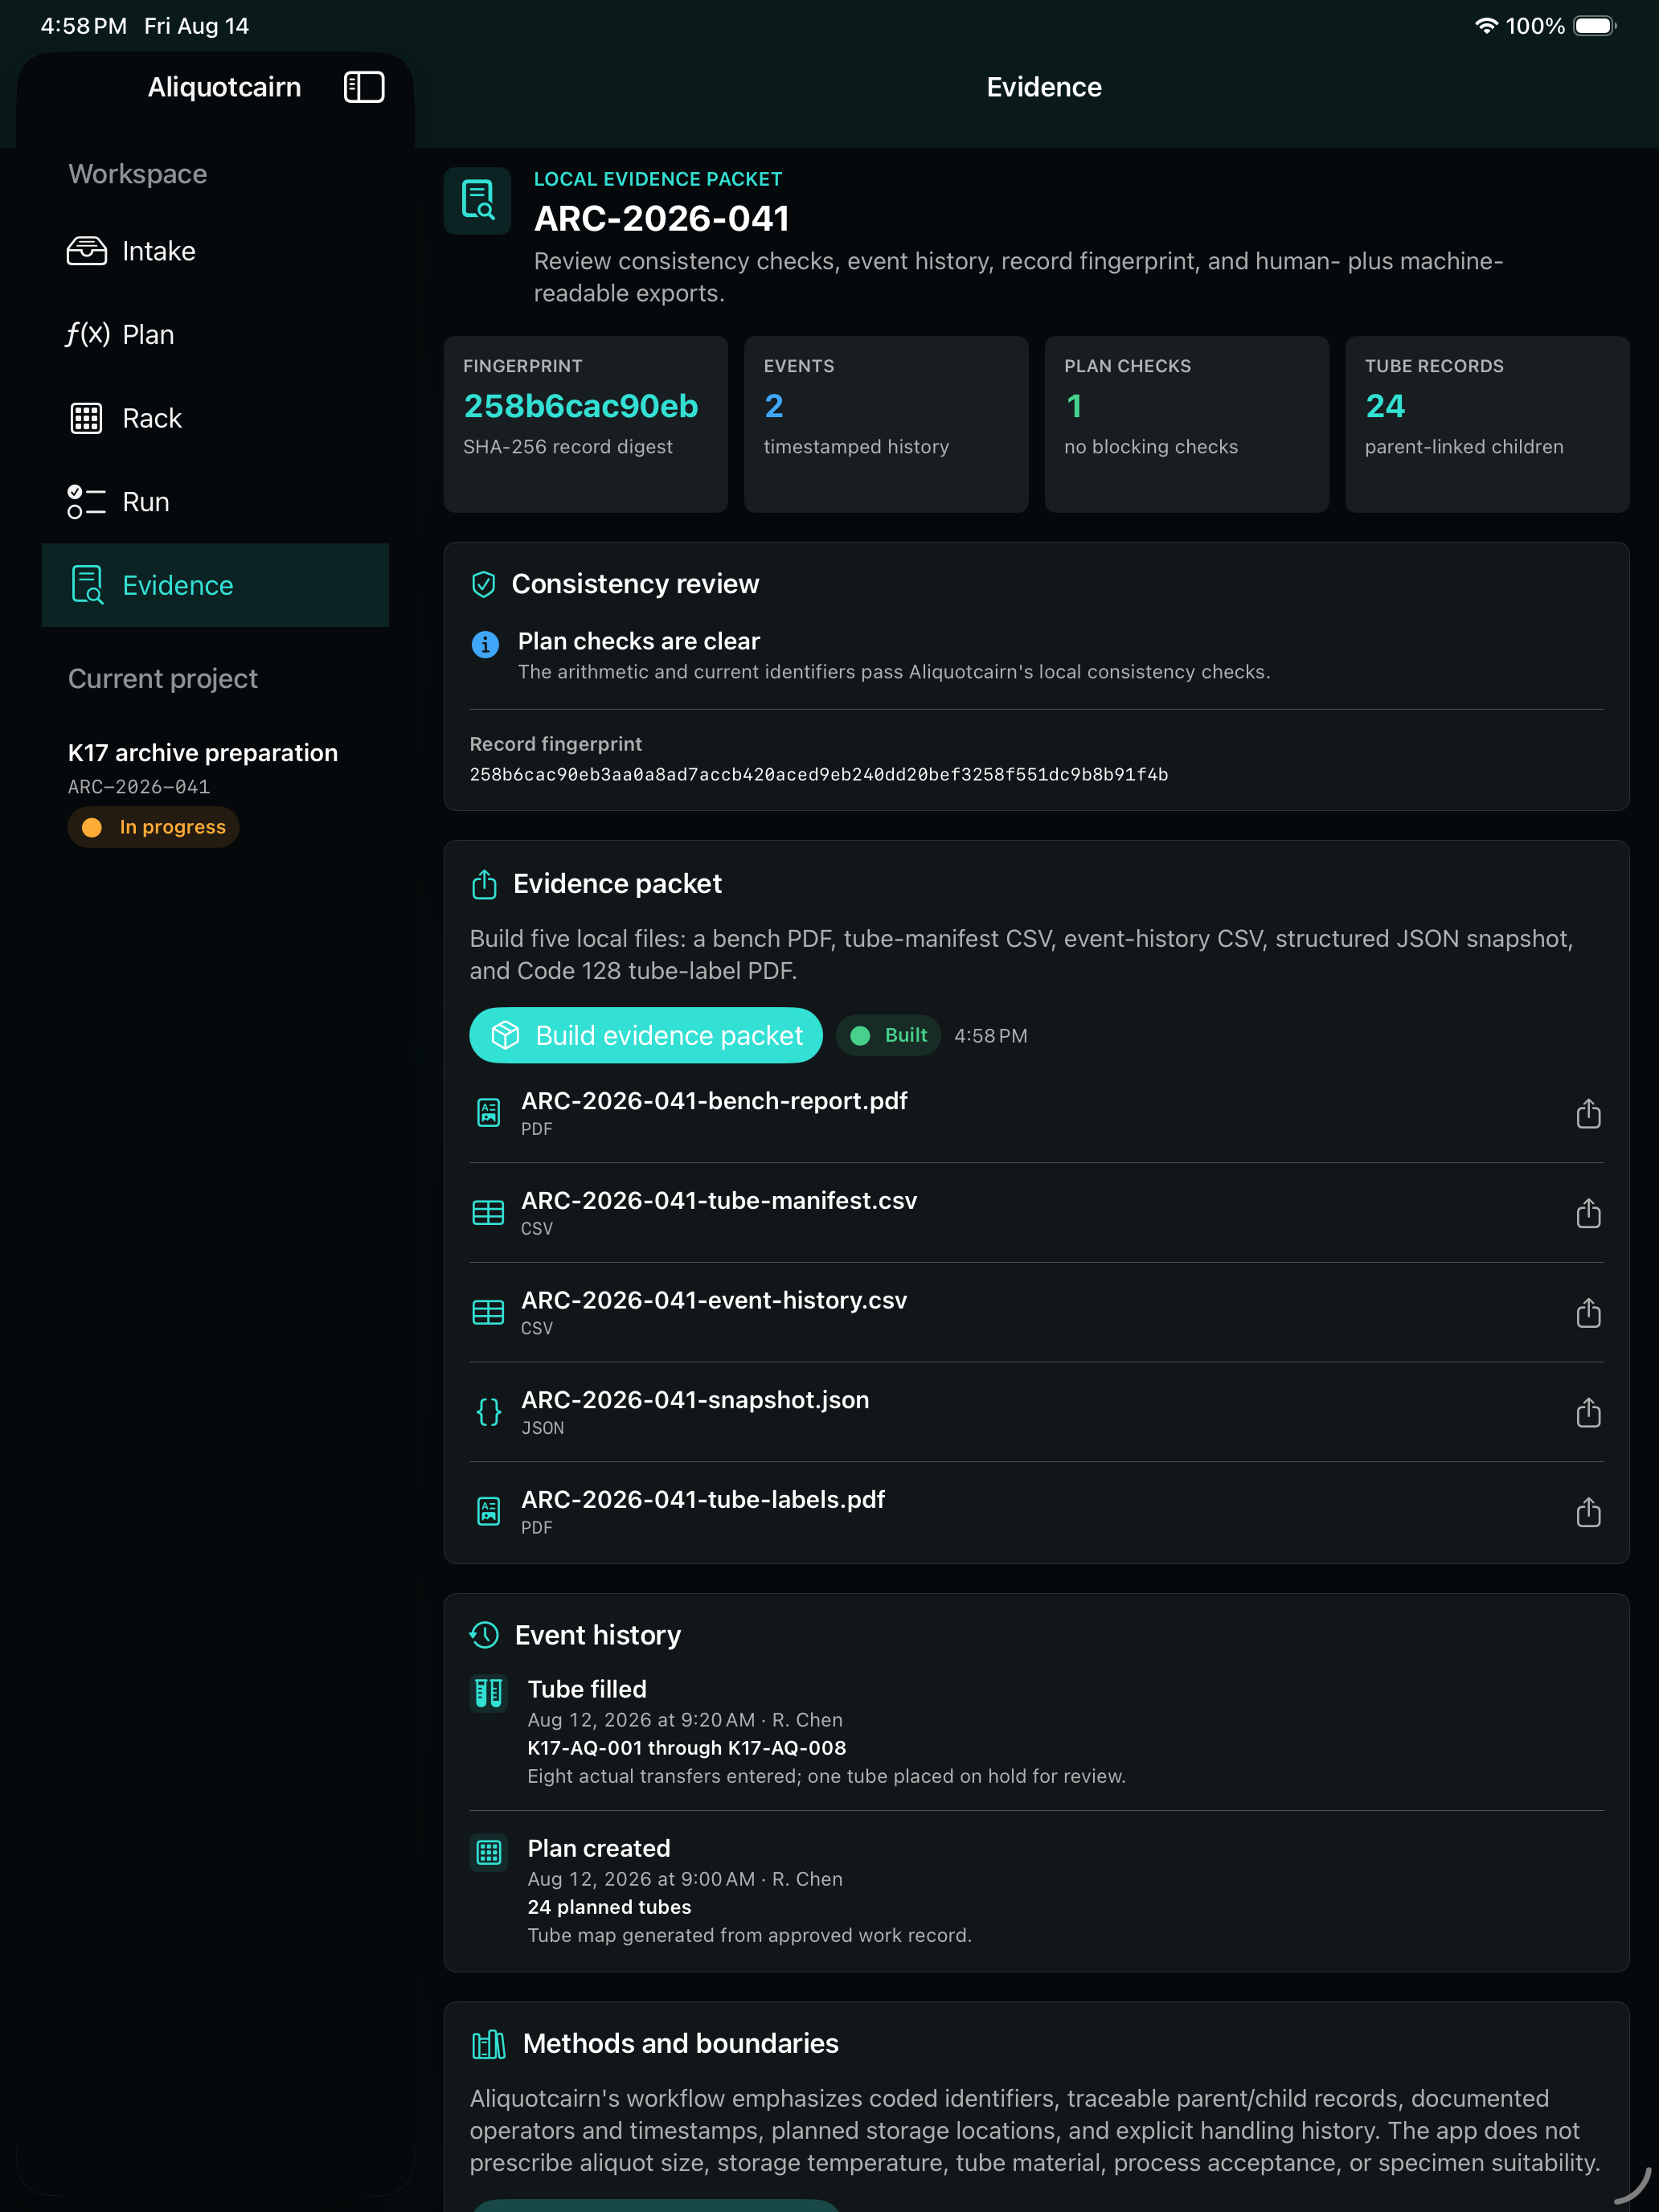Click the Tube filled test-tube icon

point(488,1693)
